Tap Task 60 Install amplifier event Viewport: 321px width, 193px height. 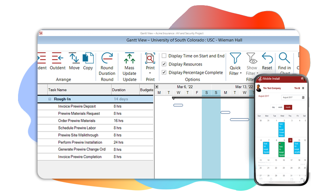click(x=297, y=148)
